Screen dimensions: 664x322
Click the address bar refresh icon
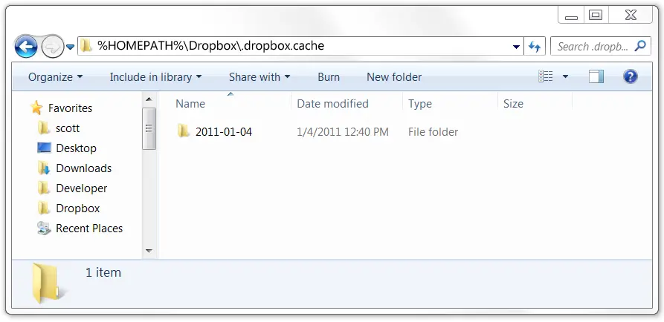coord(534,46)
